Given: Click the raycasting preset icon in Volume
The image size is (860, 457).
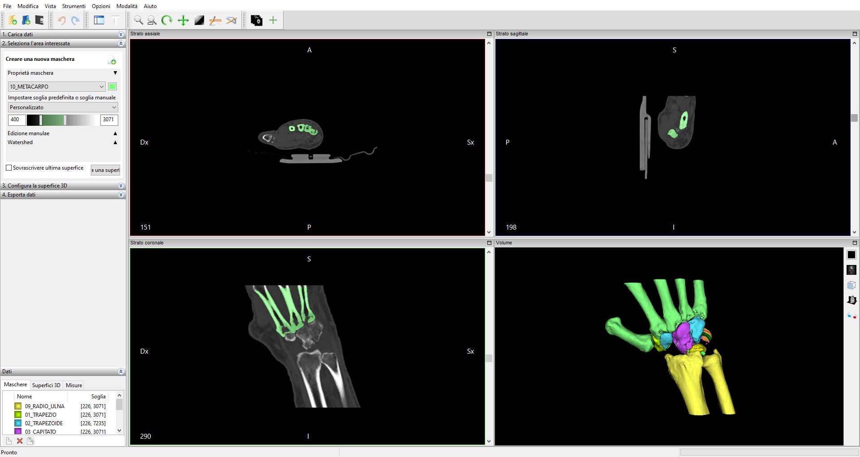Looking at the screenshot, I should [851, 270].
